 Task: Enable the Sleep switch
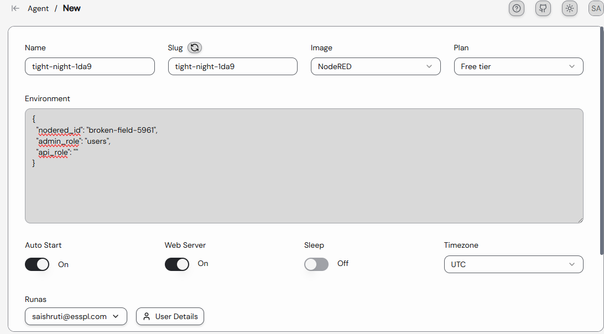click(x=316, y=264)
